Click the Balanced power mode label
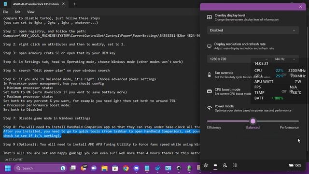 coord(253,128)
